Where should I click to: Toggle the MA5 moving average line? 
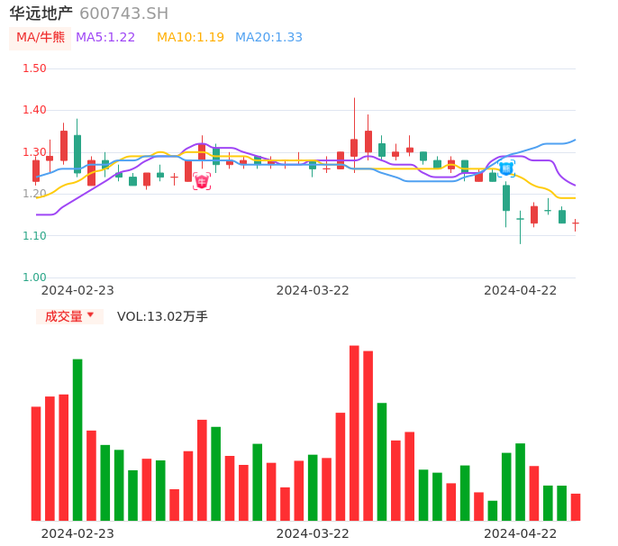pyautogui.click(x=105, y=38)
